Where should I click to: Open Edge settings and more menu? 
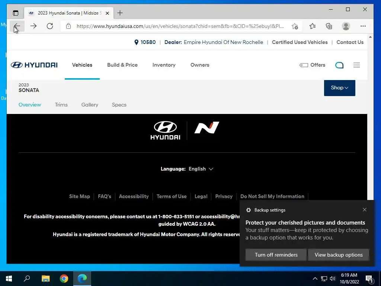coord(363,26)
